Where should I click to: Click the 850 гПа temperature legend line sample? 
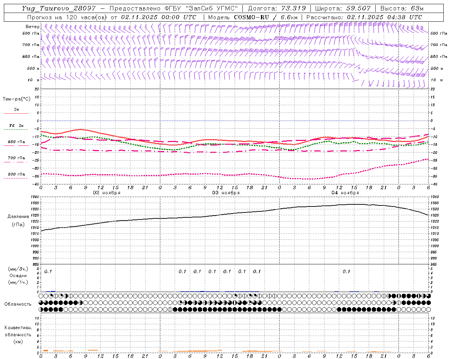16,146
